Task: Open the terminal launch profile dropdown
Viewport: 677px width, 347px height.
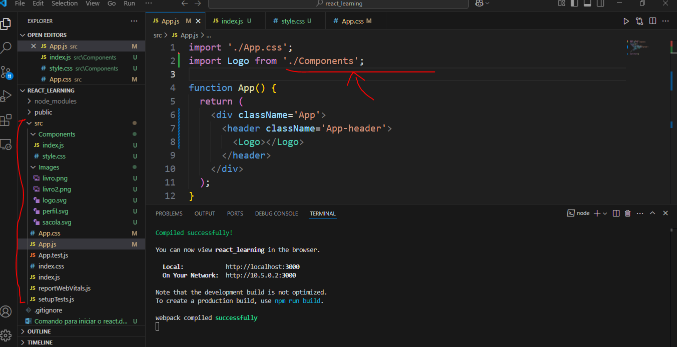Action: pyautogui.click(x=605, y=213)
